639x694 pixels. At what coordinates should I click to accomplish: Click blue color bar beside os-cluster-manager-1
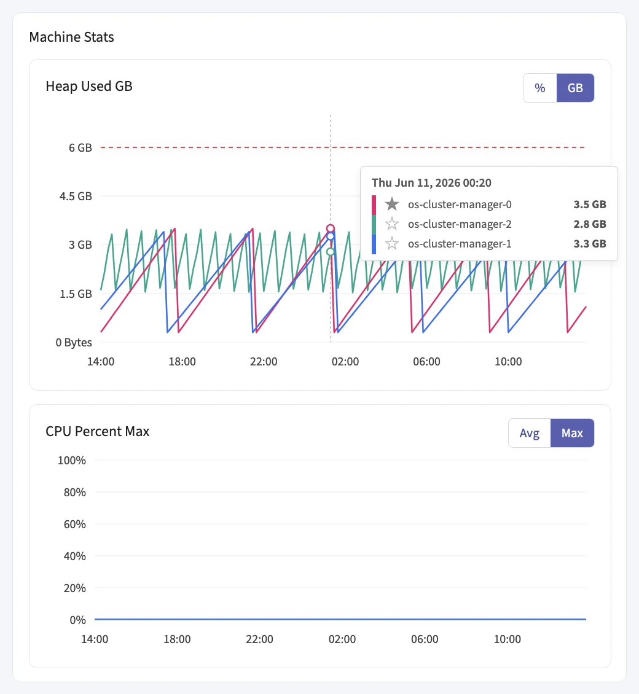click(374, 244)
